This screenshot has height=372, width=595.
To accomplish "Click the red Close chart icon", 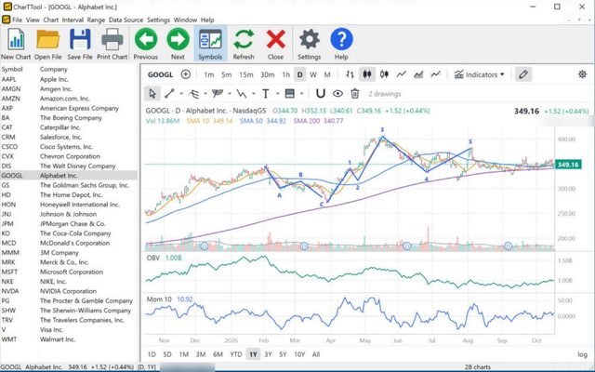I will tap(275, 44).
